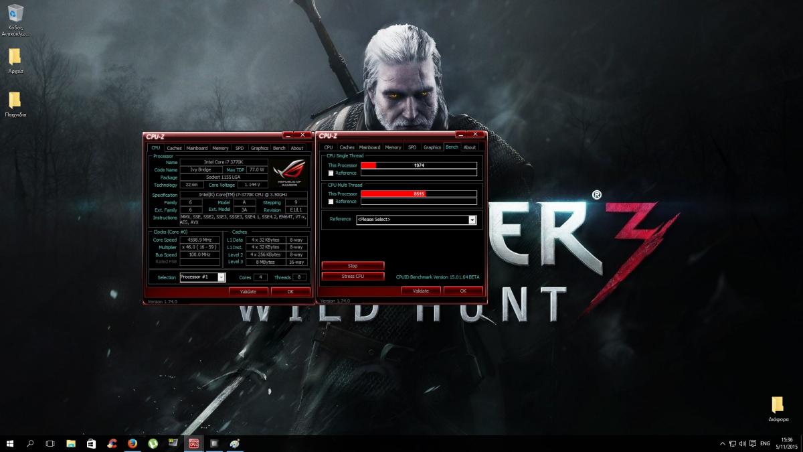
Task: Click the Republic of Gamers logo in CPU-Z
Action: coord(290,173)
